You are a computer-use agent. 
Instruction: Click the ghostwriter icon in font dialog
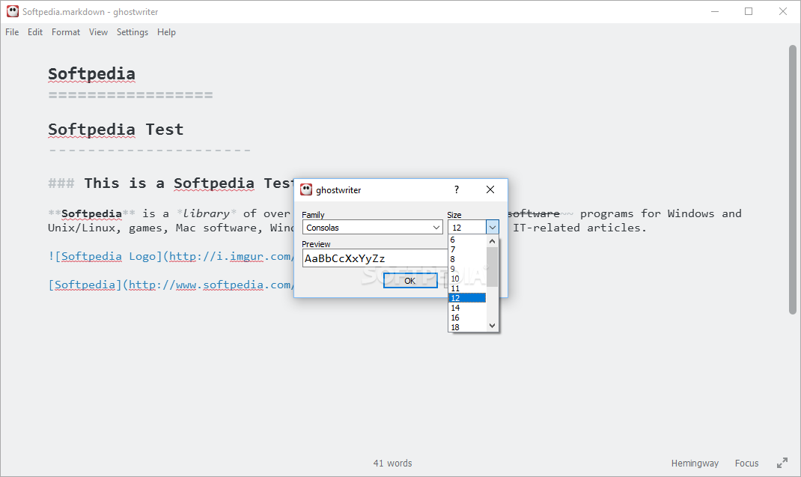pyautogui.click(x=306, y=189)
